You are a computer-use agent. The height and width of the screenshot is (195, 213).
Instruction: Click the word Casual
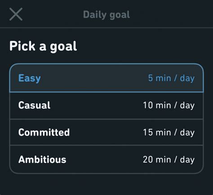tap(34, 105)
